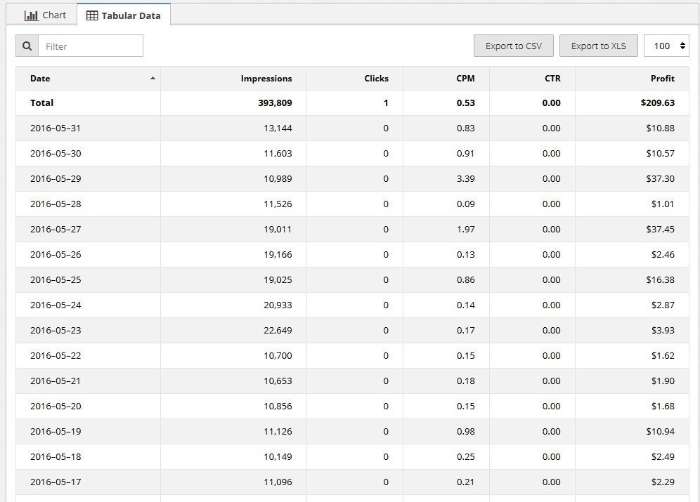
Task: Click profit value $37.30
Action: (x=660, y=179)
